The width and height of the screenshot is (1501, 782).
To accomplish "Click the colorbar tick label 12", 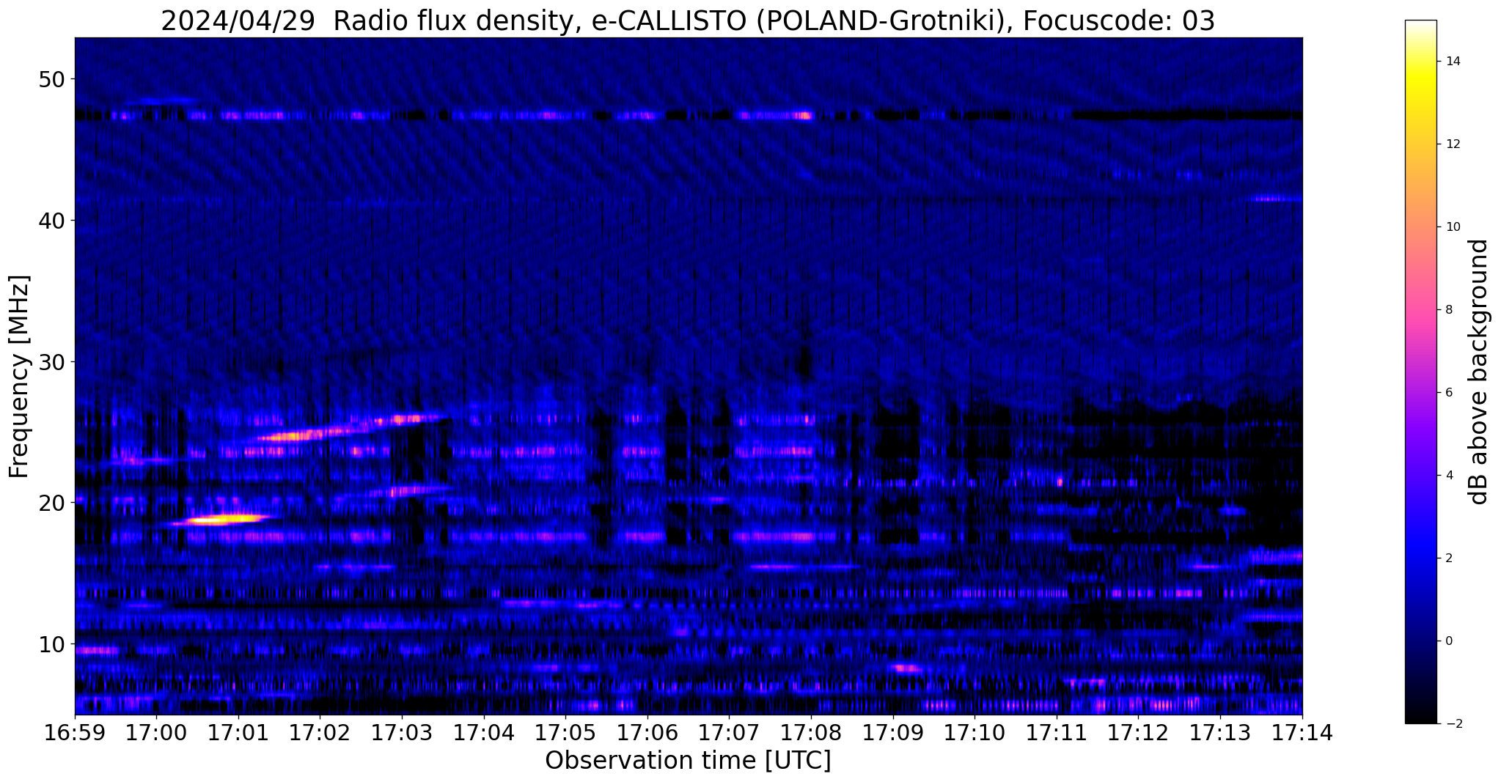I will [x=1451, y=144].
